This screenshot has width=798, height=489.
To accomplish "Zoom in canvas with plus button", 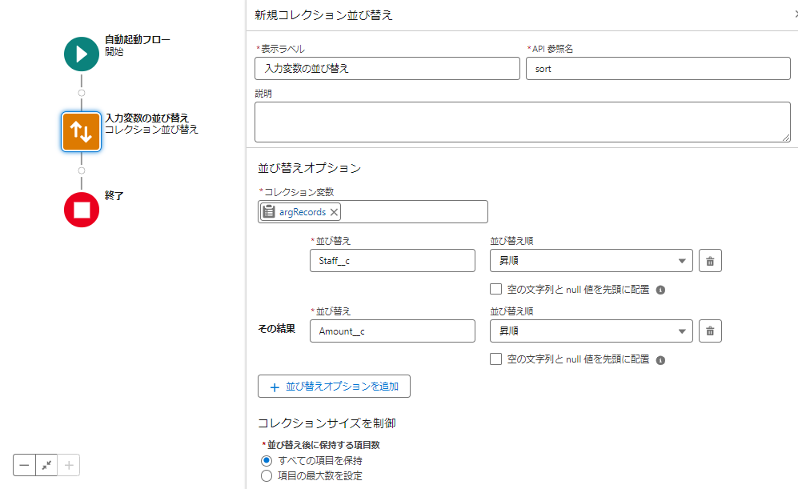I will click(69, 465).
